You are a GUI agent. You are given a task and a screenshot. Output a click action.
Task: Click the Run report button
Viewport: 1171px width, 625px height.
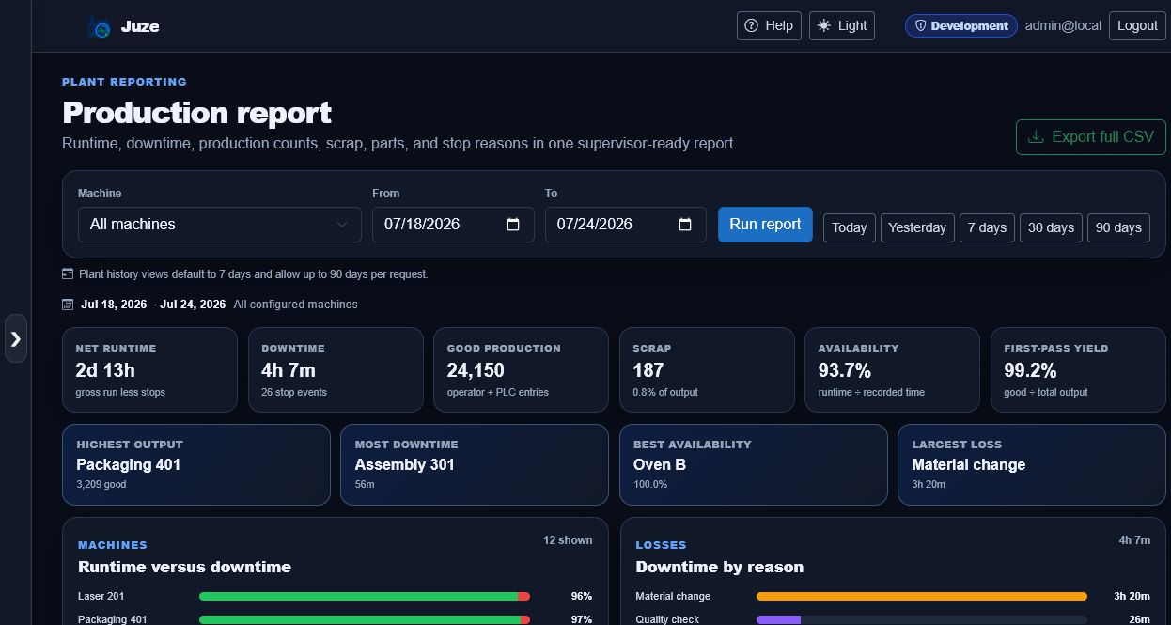(x=765, y=225)
